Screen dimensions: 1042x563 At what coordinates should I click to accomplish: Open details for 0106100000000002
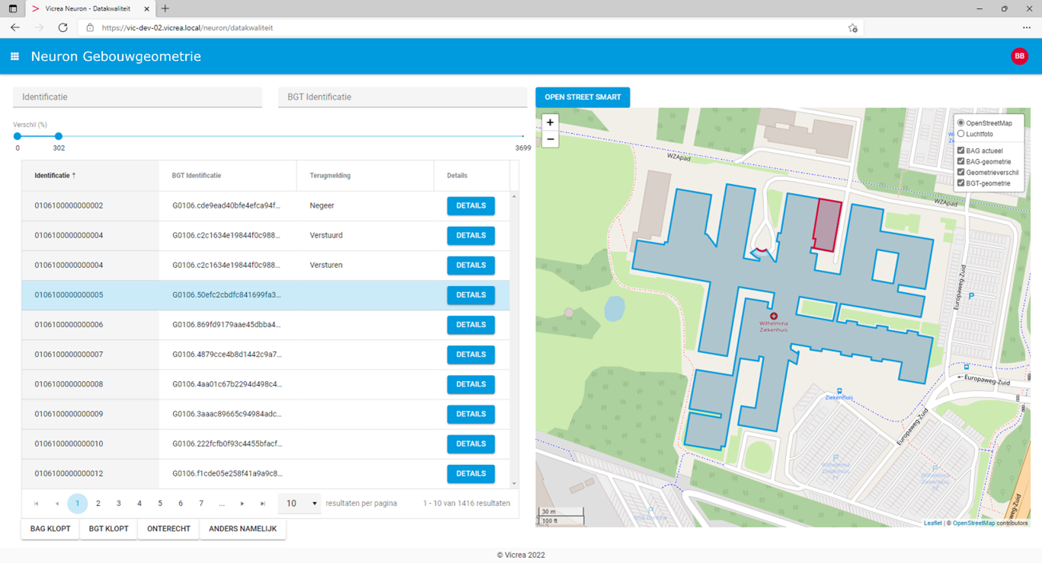pyautogui.click(x=471, y=206)
